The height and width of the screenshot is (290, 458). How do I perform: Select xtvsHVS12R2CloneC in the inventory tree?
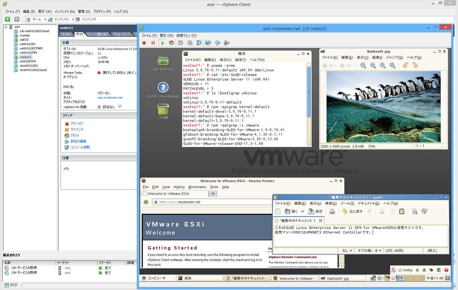coord(33,70)
